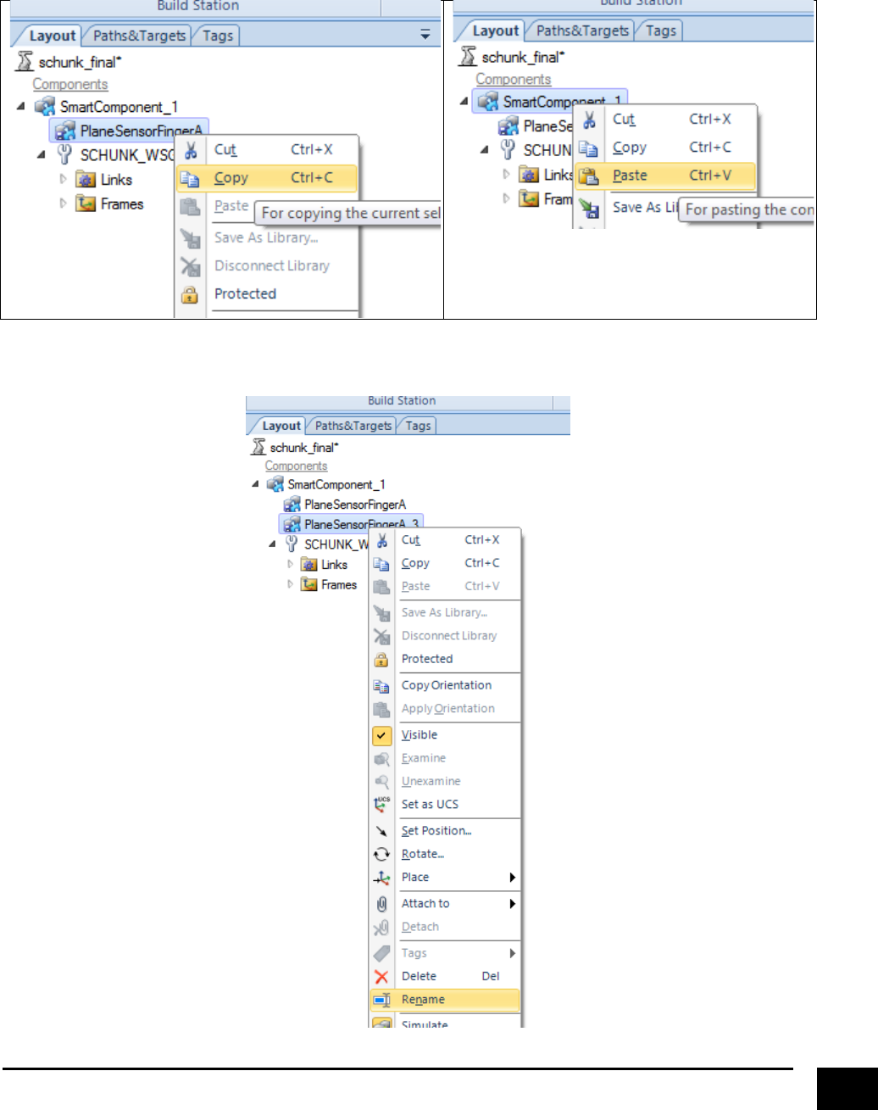Click the Simulate entry at menu bottom

pyautogui.click(x=425, y=1024)
